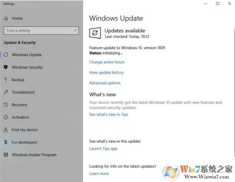The height and width of the screenshot is (182, 235).
Task: Click the Find my device person icon
Action: pyautogui.click(x=6, y=130)
